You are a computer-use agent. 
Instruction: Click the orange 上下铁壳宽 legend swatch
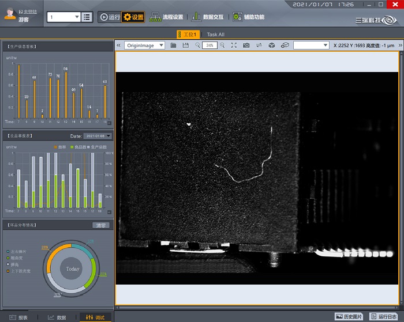[x=8, y=271]
